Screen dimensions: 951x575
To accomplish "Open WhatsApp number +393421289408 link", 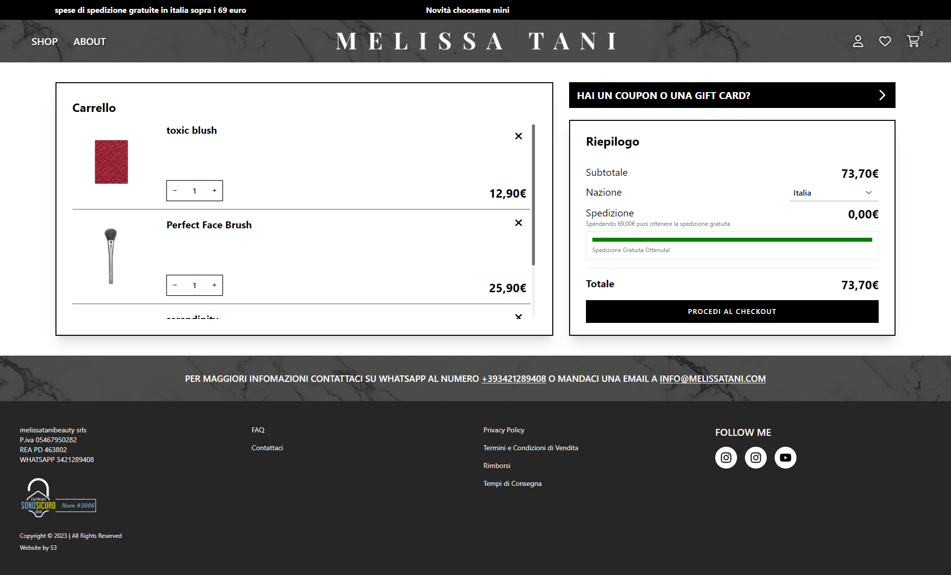I will click(x=514, y=379).
